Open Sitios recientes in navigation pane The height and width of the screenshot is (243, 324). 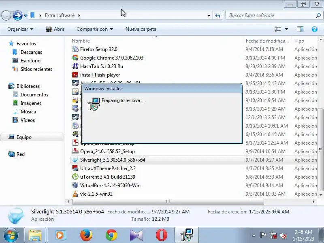[36, 69]
